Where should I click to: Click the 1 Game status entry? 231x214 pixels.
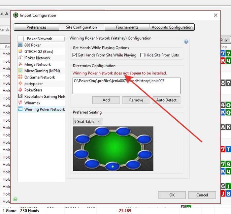10,211
